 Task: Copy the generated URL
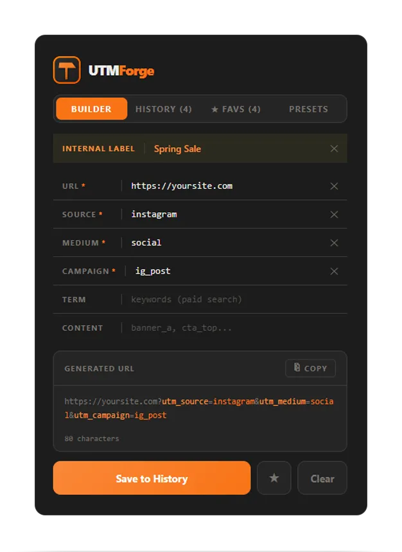click(x=310, y=368)
